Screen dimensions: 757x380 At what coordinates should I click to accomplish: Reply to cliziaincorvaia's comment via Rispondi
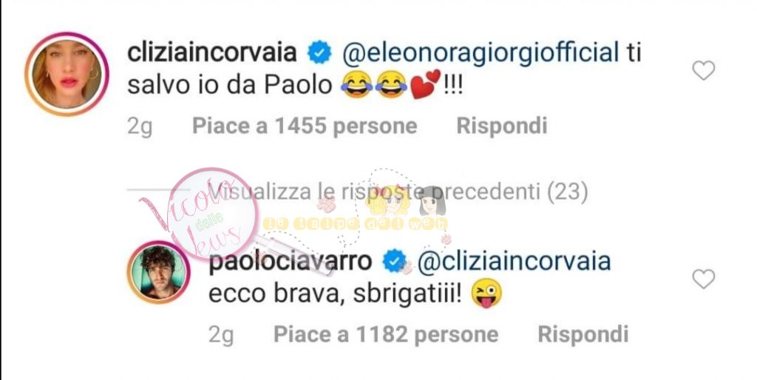[502, 126]
